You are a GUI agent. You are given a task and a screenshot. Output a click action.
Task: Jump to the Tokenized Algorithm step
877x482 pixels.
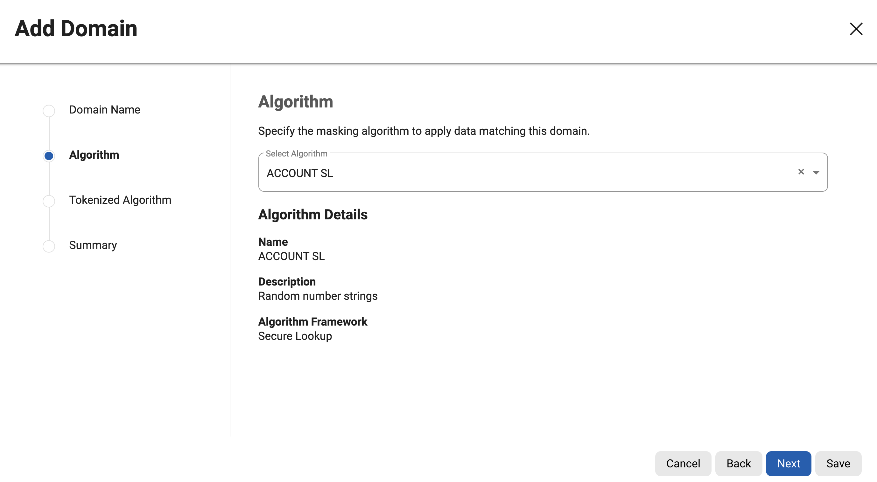[120, 200]
